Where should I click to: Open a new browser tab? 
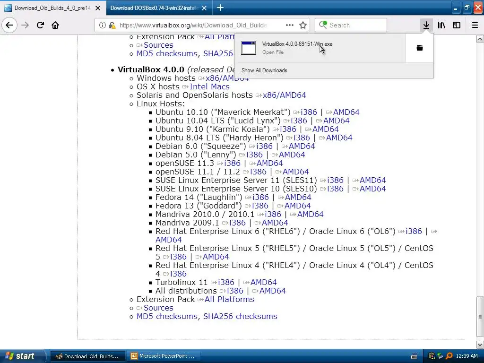coord(220,8)
